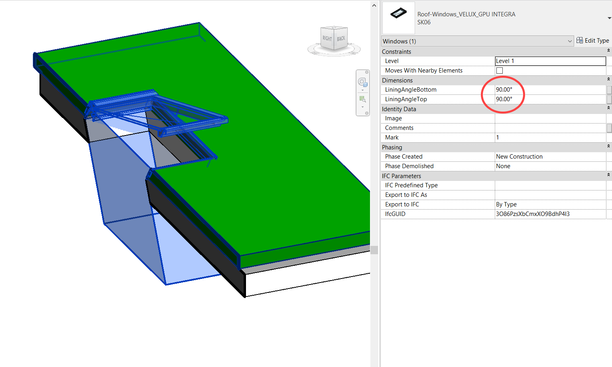The height and width of the screenshot is (367, 612).
Task: Collapse the Dimensions section header
Action: coord(608,79)
